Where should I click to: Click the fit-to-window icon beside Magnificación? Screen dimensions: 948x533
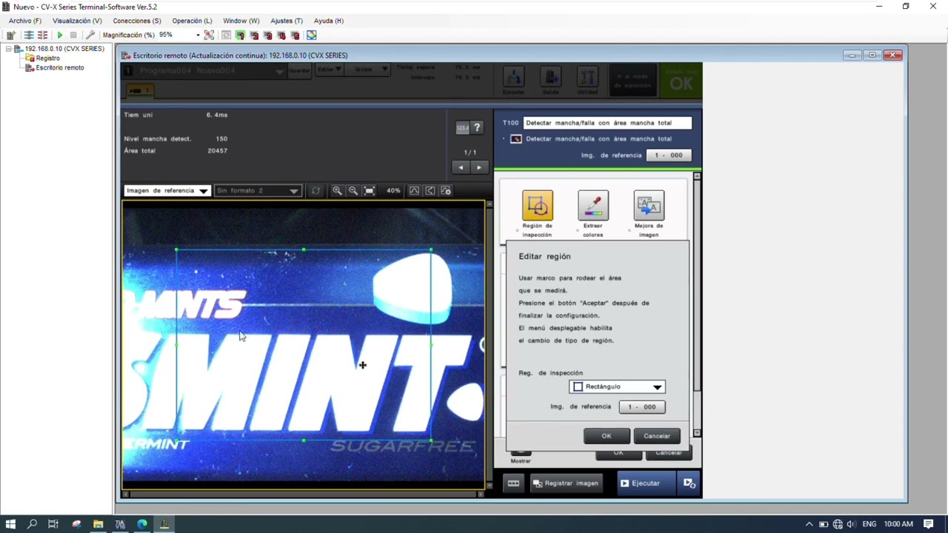[x=210, y=35]
